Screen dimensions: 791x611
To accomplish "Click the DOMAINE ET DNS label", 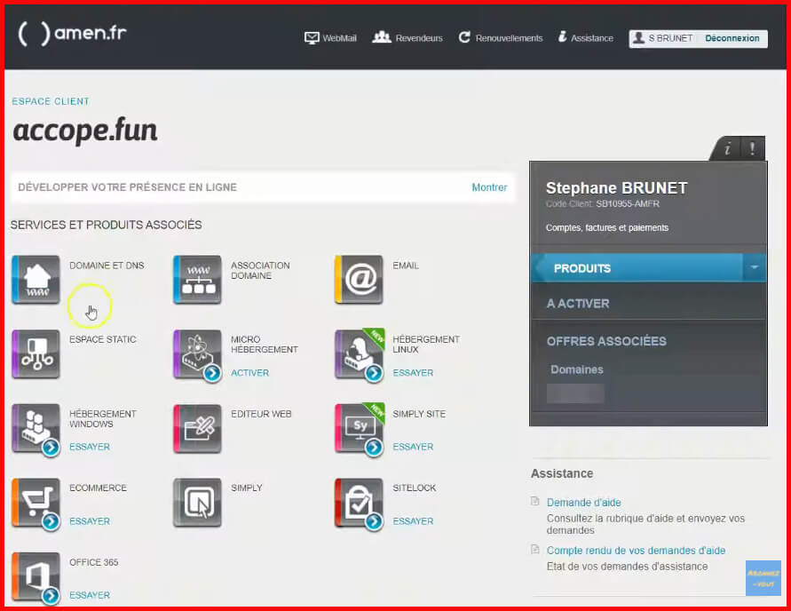I will [107, 266].
